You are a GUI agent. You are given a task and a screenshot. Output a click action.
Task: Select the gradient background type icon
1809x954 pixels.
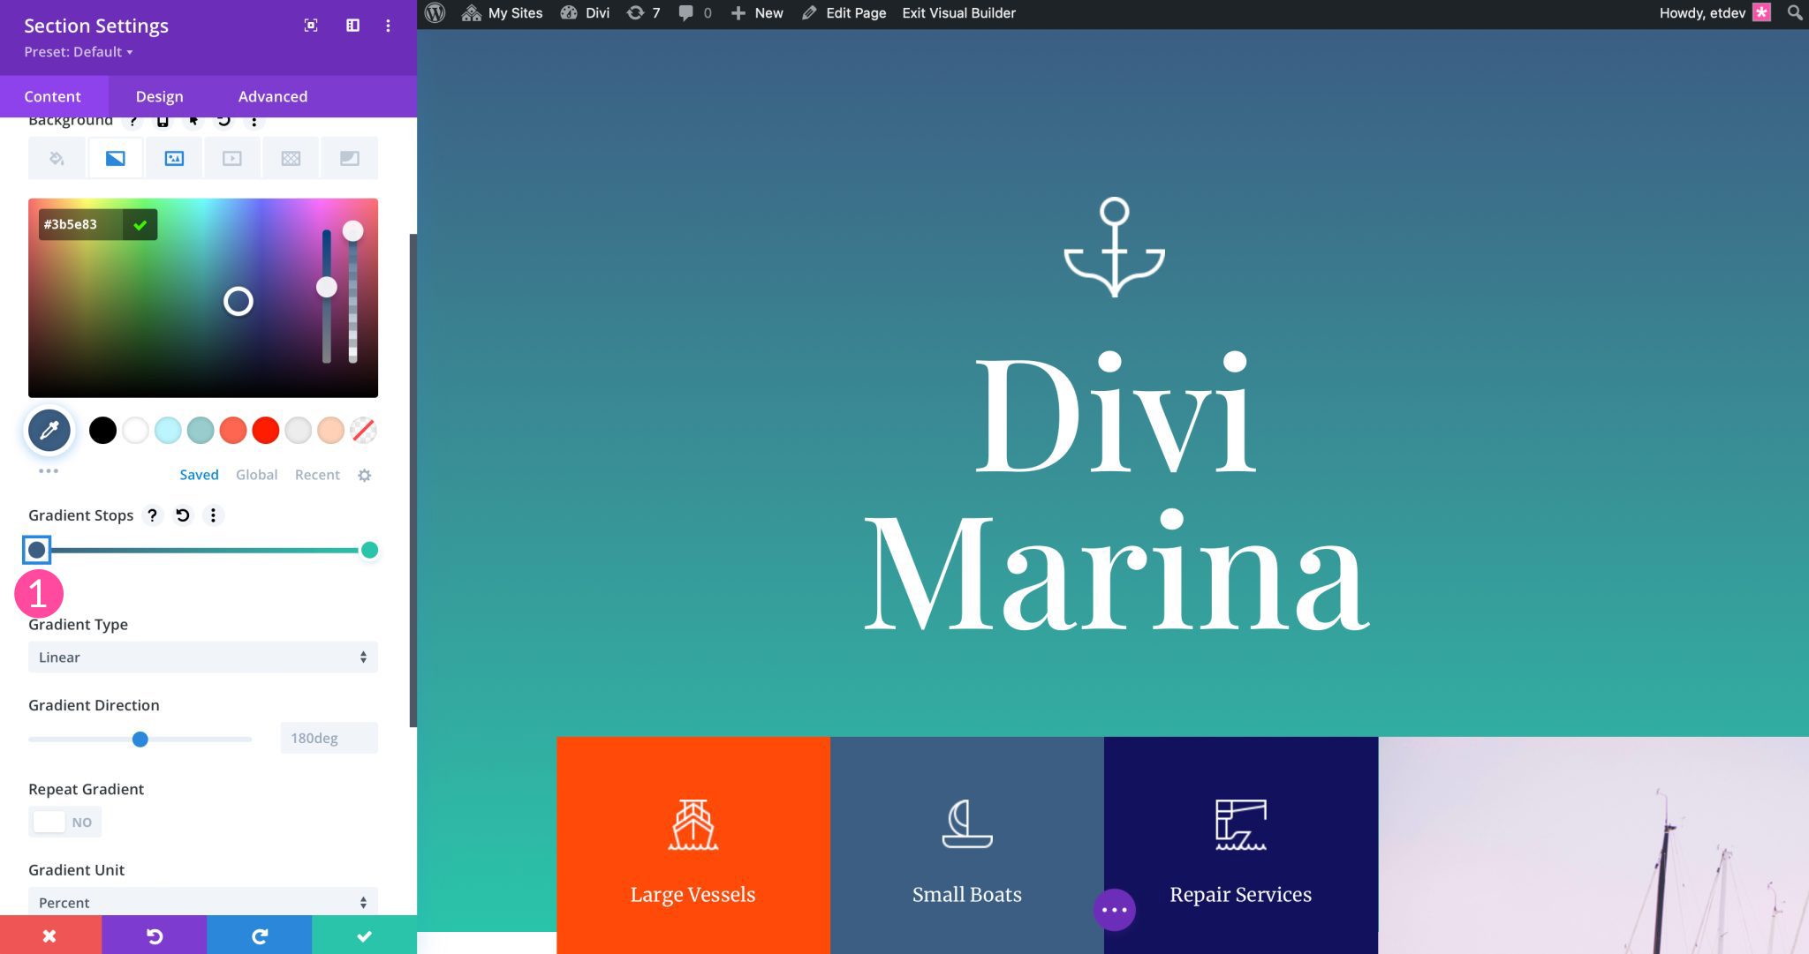click(x=116, y=158)
